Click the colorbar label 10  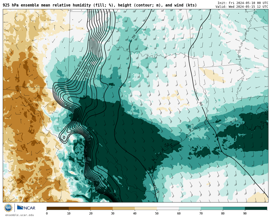point(69,213)
